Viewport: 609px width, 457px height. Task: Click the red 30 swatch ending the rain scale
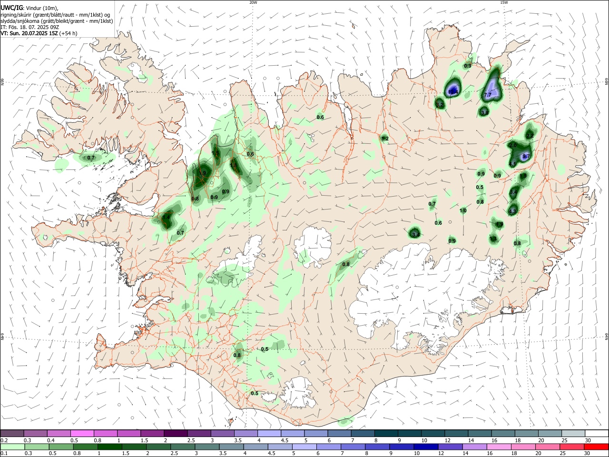[596, 447]
